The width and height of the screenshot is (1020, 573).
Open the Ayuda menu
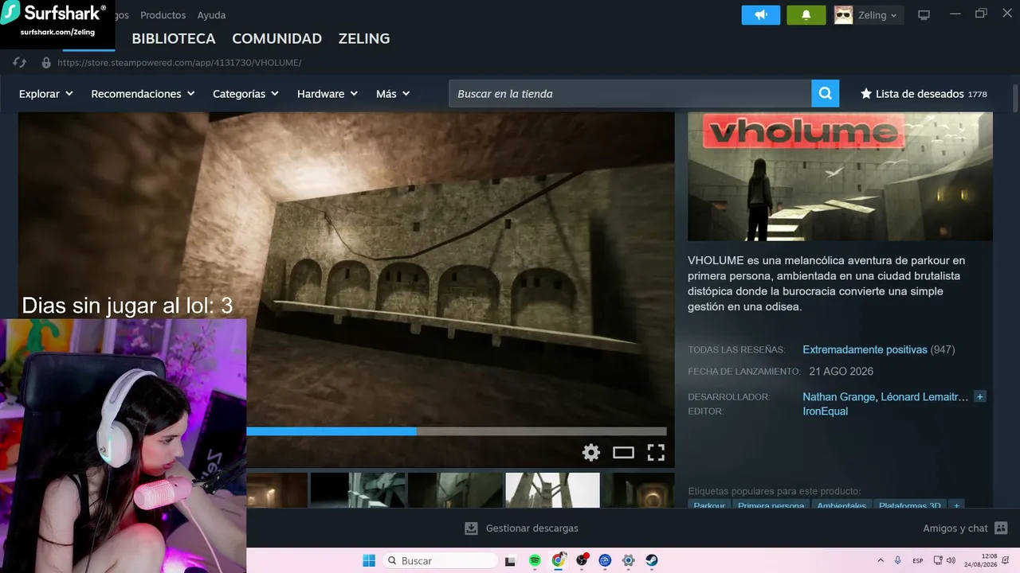pyautogui.click(x=211, y=15)
